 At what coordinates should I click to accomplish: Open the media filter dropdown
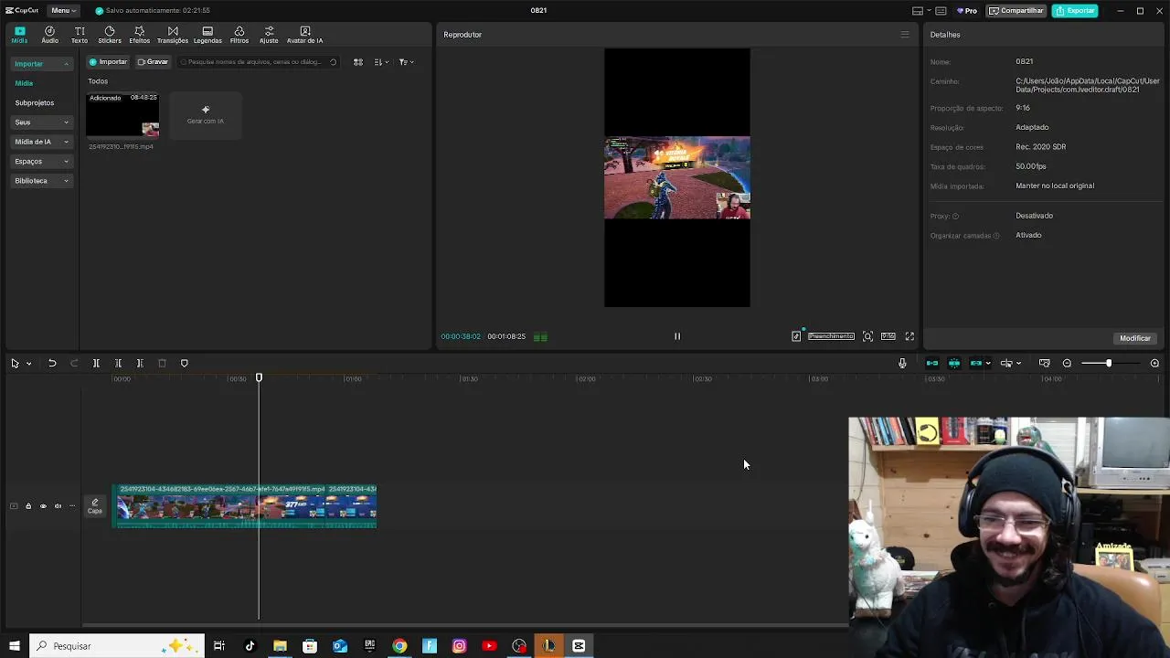(x=406, y=62)
